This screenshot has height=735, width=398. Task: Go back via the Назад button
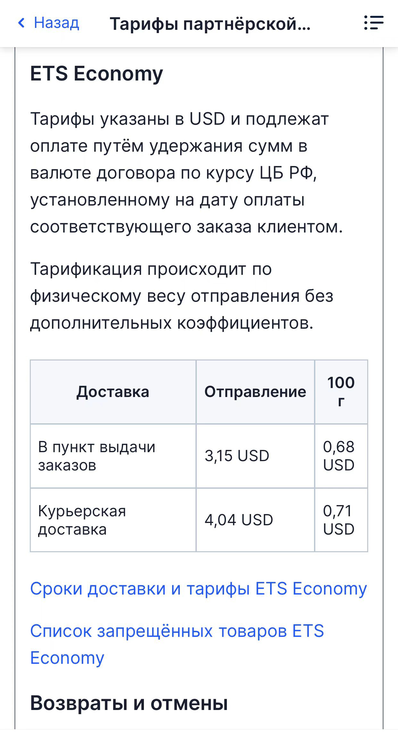56,23
